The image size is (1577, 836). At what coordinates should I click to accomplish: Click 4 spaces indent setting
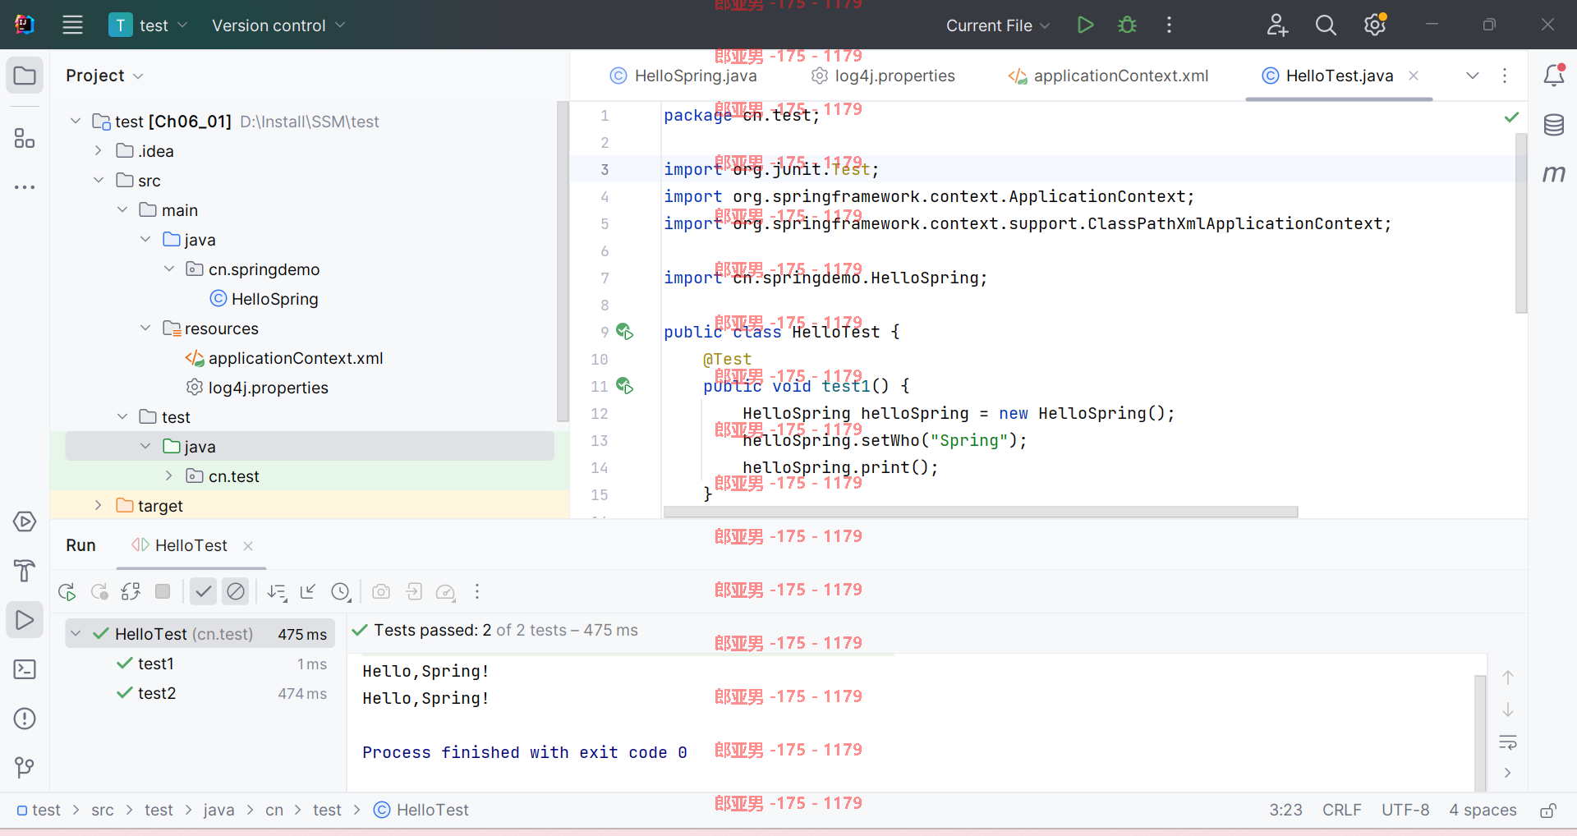pos(1483,811)
